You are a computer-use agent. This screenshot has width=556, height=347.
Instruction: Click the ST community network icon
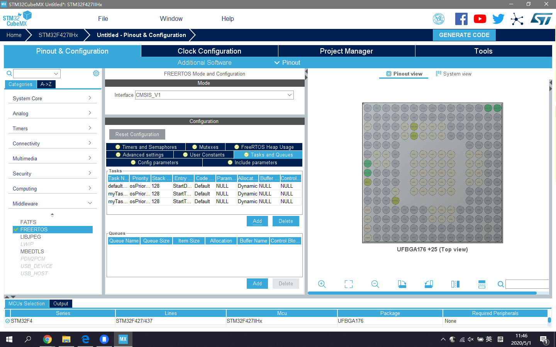517,19
